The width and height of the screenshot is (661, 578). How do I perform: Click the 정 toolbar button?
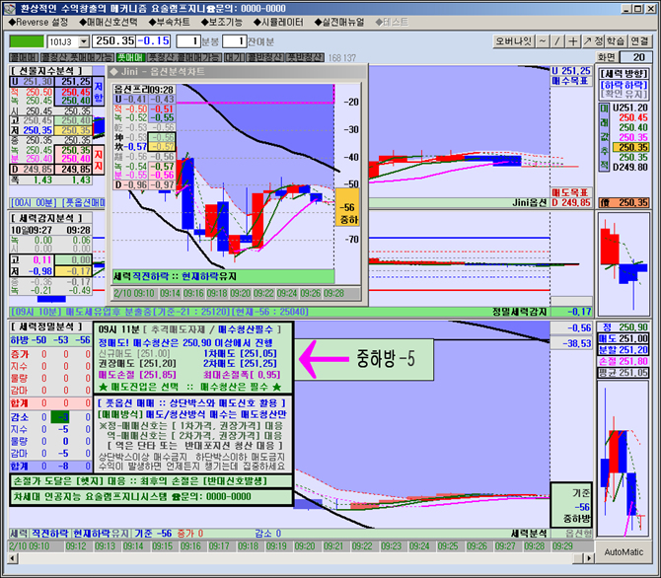[599, 41]
